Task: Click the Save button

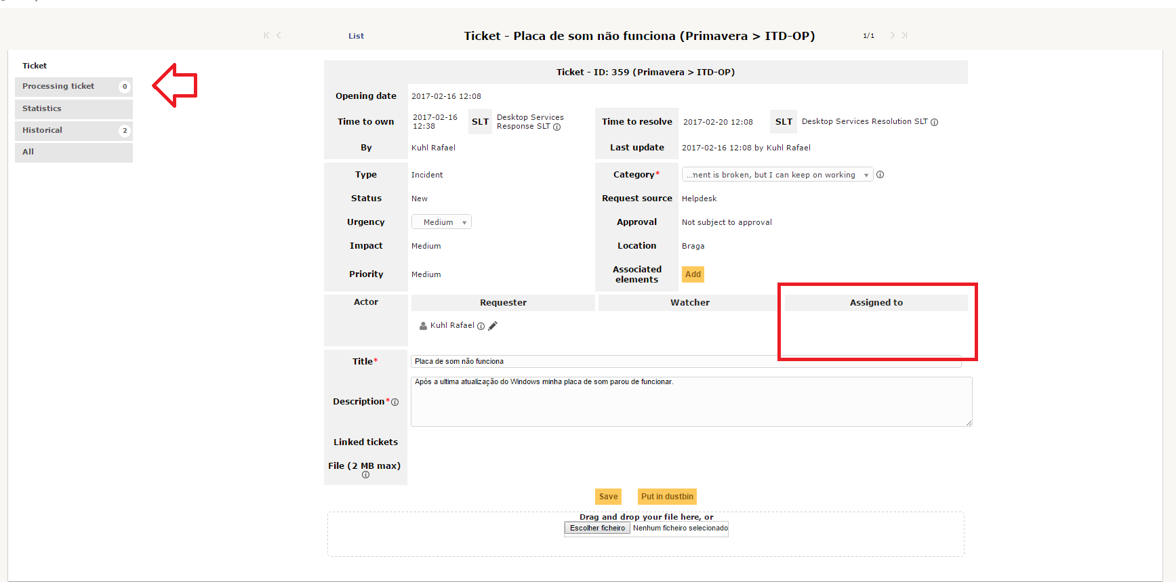Action: tap(608, 497)
